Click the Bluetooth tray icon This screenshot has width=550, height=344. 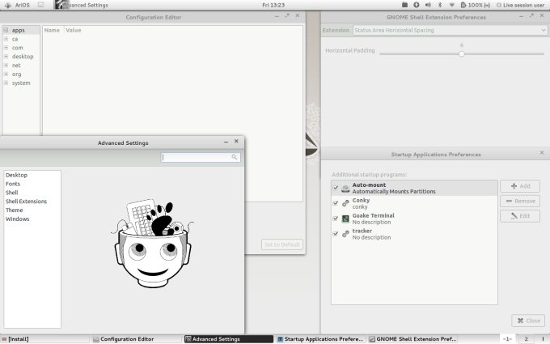(x=440, y=5)
